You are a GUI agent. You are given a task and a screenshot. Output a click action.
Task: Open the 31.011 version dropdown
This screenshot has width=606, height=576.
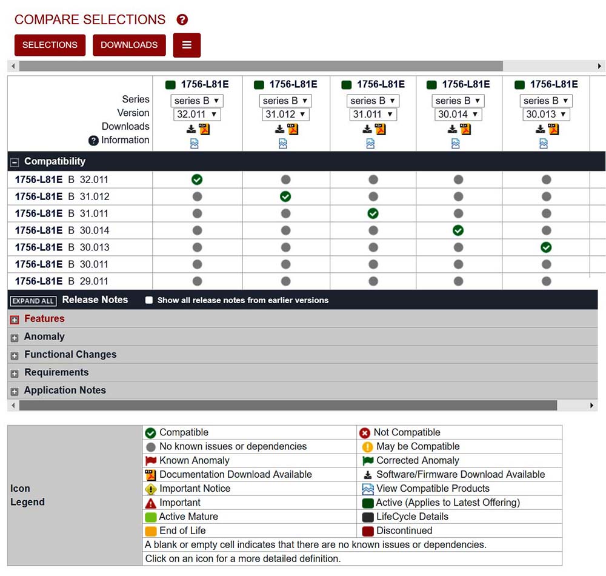tap(373, 115)
